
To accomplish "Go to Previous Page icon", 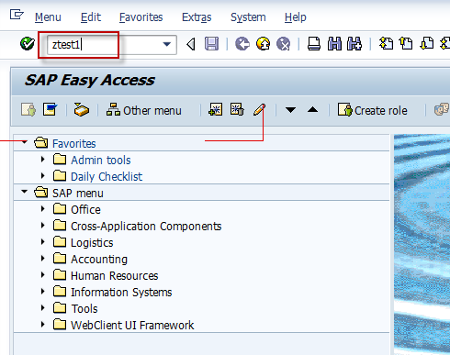I will click(406, 43).
